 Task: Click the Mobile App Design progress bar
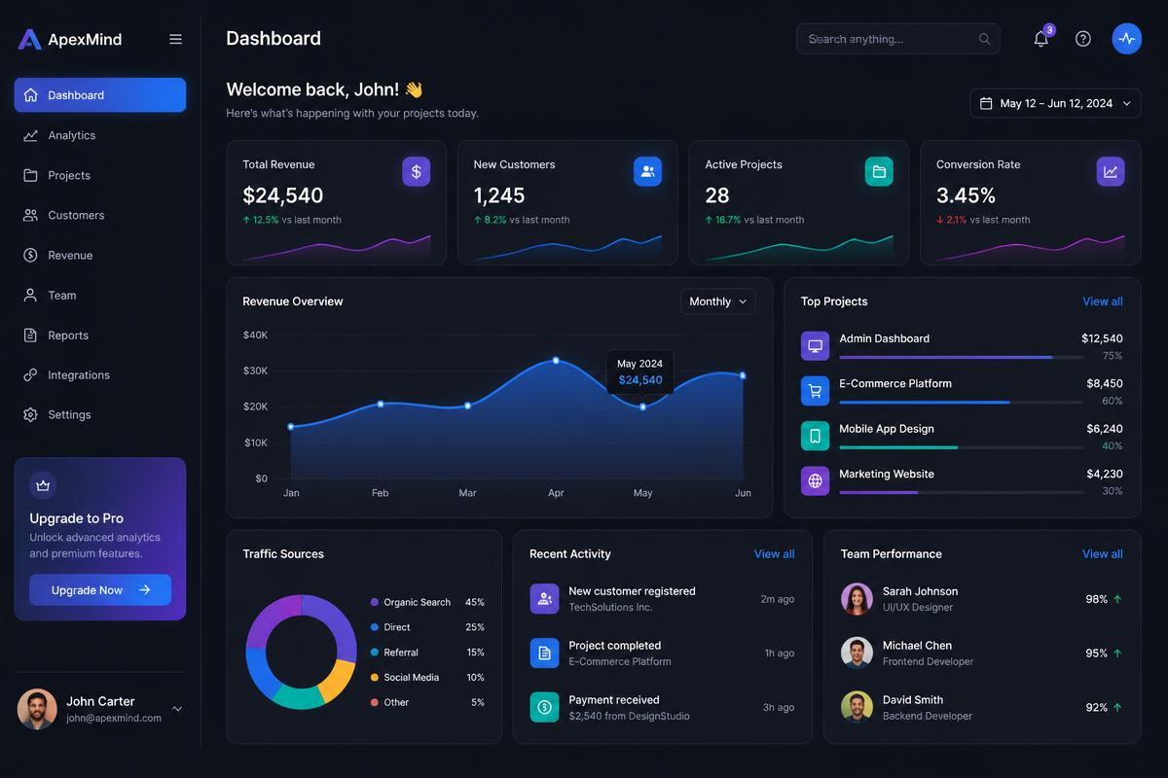pyautogui.click(x=961, y=447)
